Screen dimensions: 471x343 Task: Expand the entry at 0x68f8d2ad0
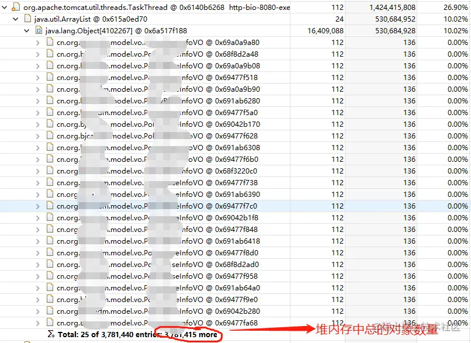pyautogui.click(x=38, y=265)
